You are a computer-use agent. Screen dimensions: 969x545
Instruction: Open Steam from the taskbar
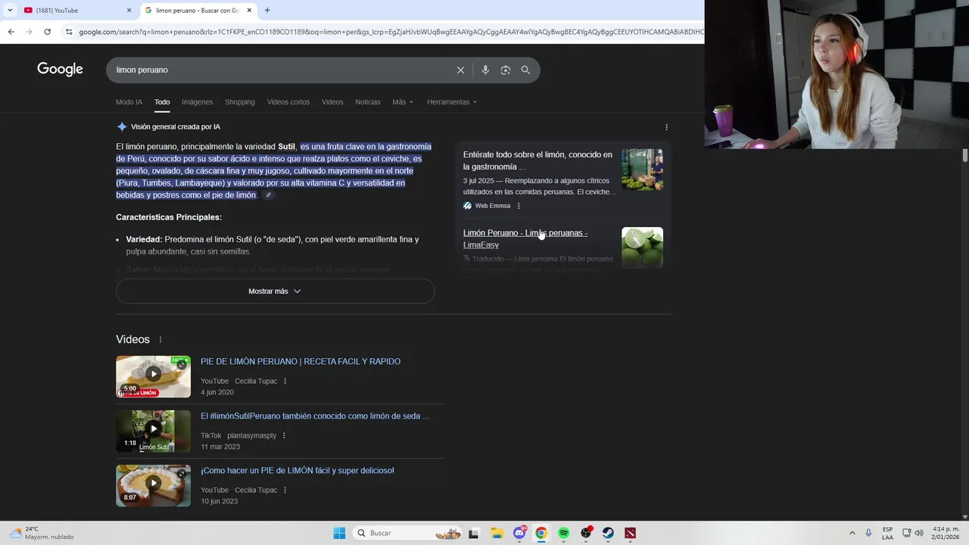pos(608,533)
